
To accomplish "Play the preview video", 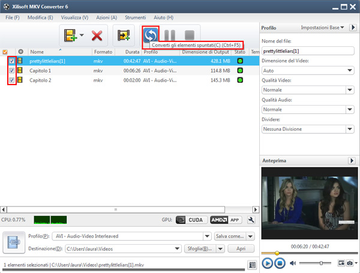I will coord(267,263).
